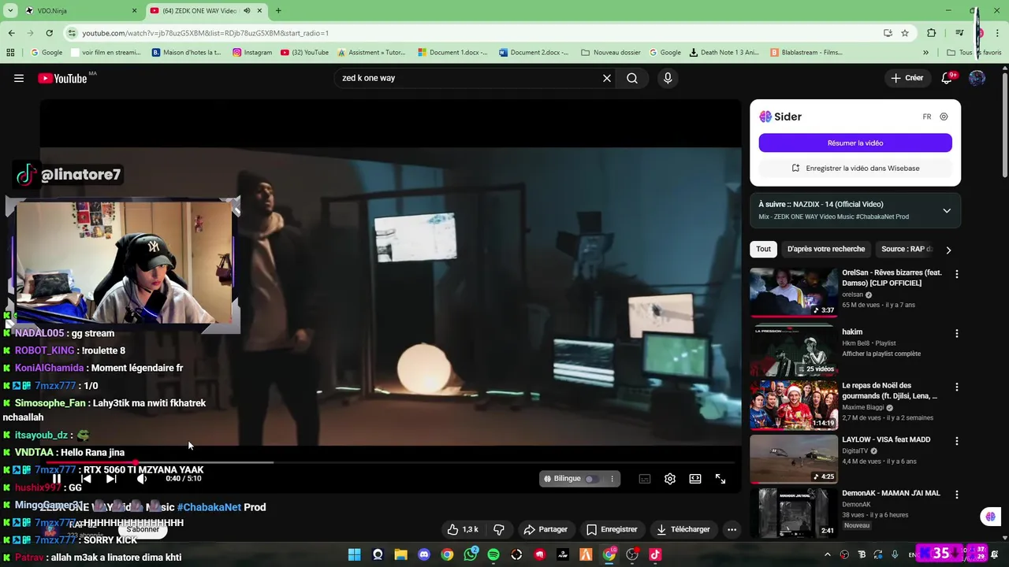Click the Télécharger button
The height and width of the screenshot is (567, 1009).
tap(683, 529)
